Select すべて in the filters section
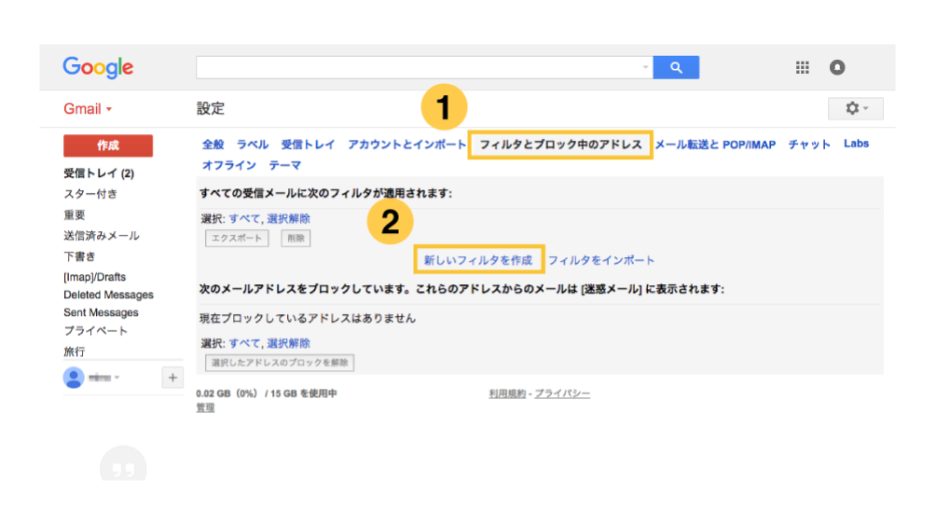This screenshot has height=524, width=936. point(244,219)
